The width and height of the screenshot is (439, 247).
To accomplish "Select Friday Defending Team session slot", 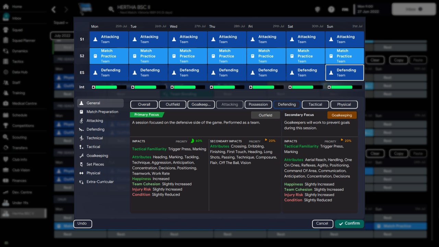I will pyautogui.click(x=266, y=73).
